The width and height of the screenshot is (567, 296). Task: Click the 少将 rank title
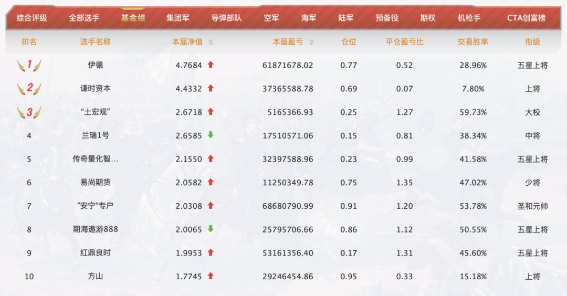[533, 183]
